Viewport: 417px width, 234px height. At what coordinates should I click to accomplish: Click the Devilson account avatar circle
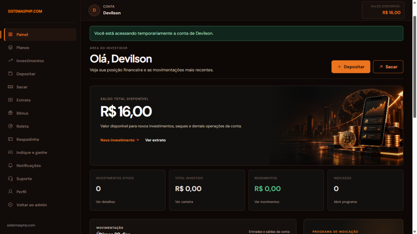pos(94,10)
